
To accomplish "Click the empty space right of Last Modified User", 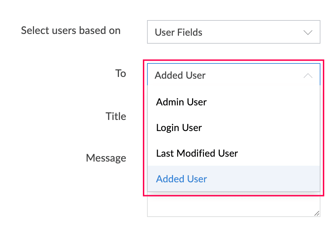I will (x=279, y=153).
